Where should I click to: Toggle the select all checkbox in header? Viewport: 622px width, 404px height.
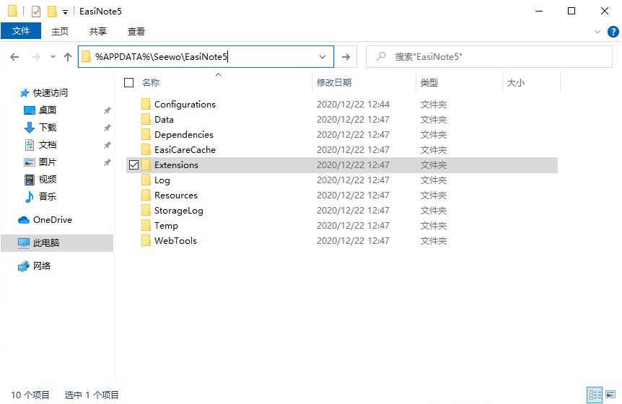[x=129, y=82]
